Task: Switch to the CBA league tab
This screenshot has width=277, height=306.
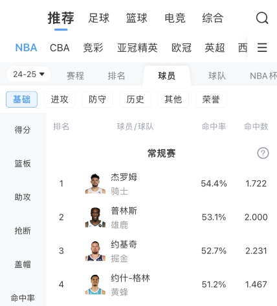Action: pyautogui.click(x=60, y=48)
